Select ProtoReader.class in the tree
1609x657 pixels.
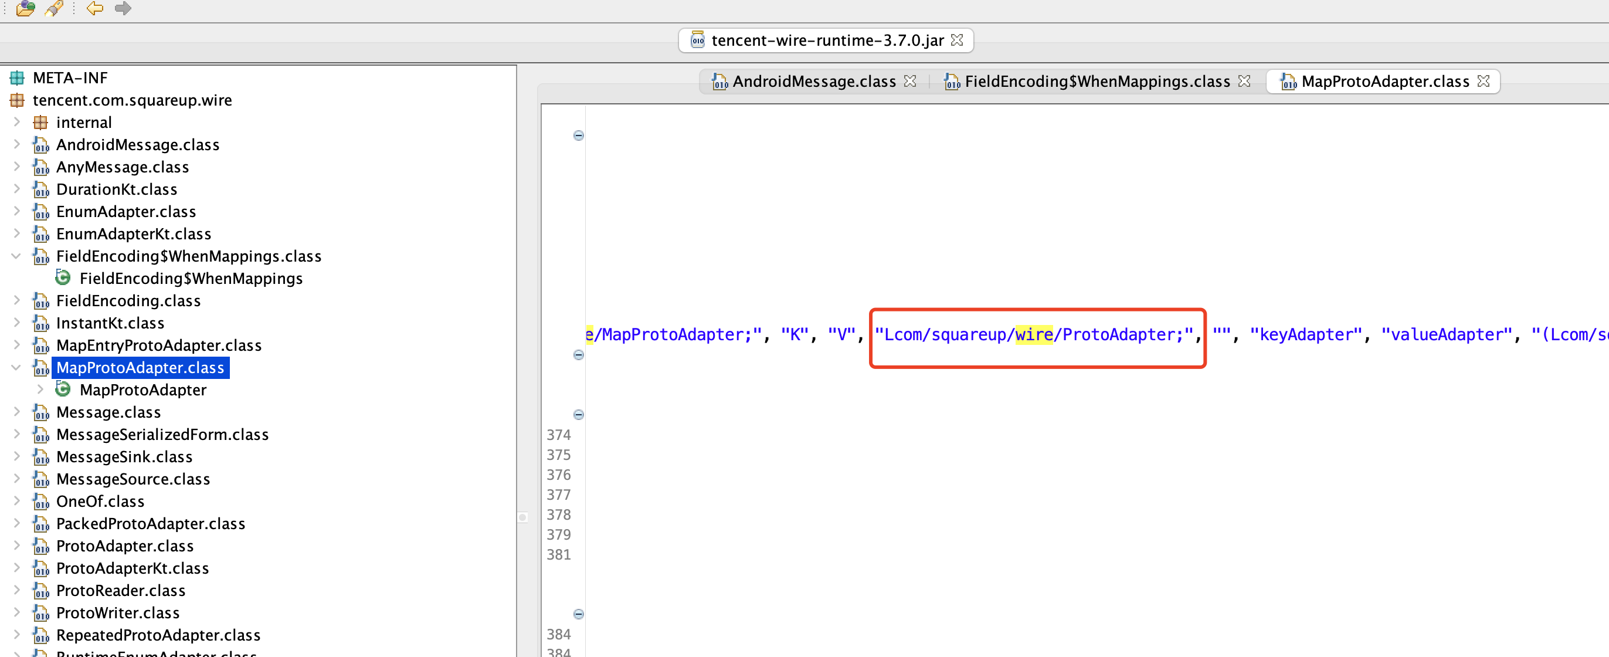[121, 590]
